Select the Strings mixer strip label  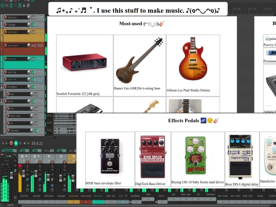click(260, 196)
